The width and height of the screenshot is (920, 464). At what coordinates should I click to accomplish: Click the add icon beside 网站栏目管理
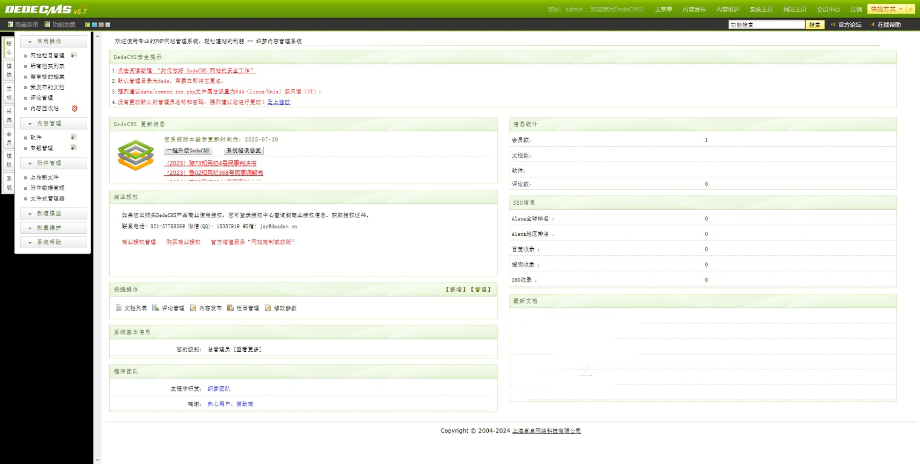[73, 55]
